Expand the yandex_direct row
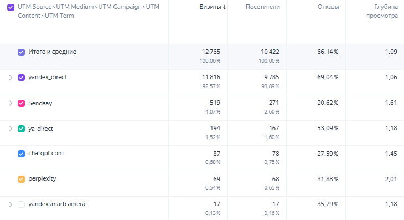404x220 pixels. point(11,78)
